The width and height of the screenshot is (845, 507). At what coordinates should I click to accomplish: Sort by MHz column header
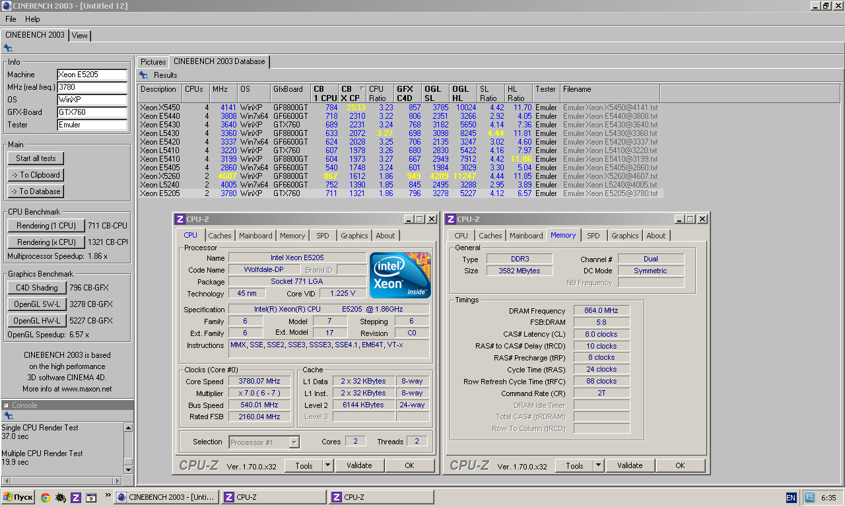[224, 93]
